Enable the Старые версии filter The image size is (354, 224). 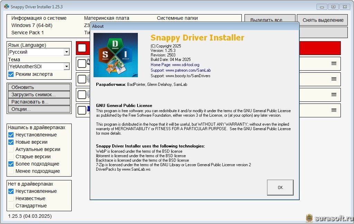click(x=11, y=156)
